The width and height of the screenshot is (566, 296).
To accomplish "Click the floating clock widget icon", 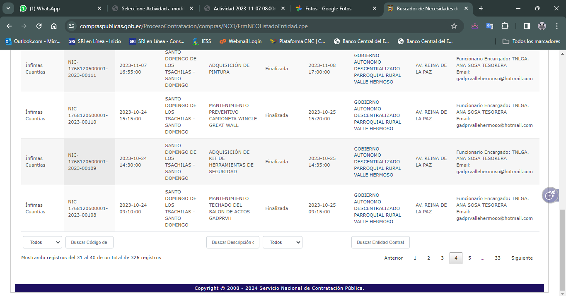I will tap(550, 195).
